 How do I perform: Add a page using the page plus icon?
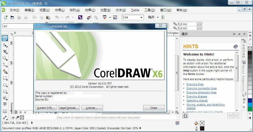pos(16,112)
